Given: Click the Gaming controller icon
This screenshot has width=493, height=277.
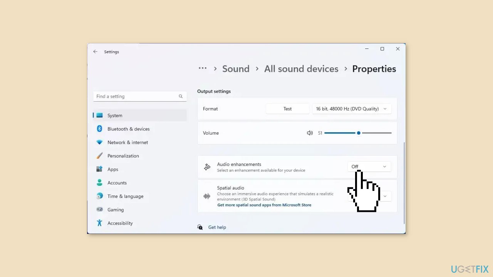Looking at the screenshot, I should point(99,210).
